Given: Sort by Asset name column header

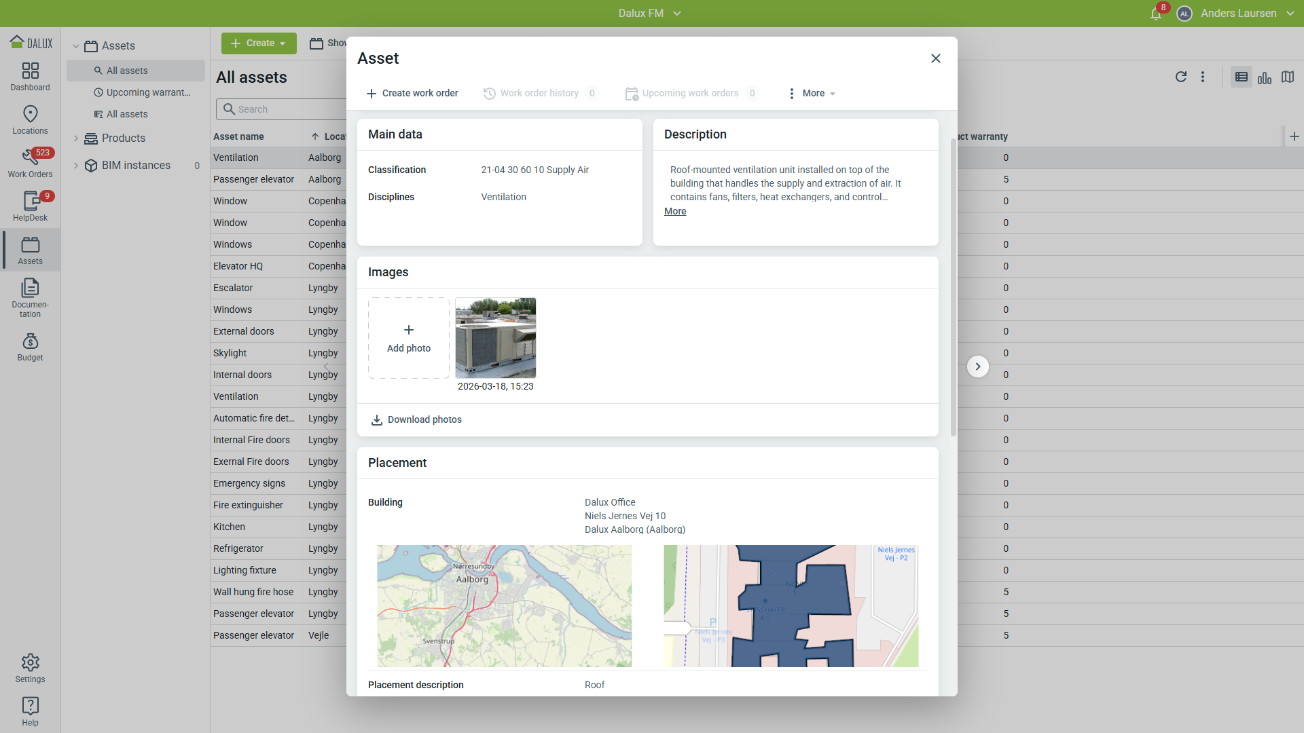Looking at the screenshot, I should click(x=238, y=136).
